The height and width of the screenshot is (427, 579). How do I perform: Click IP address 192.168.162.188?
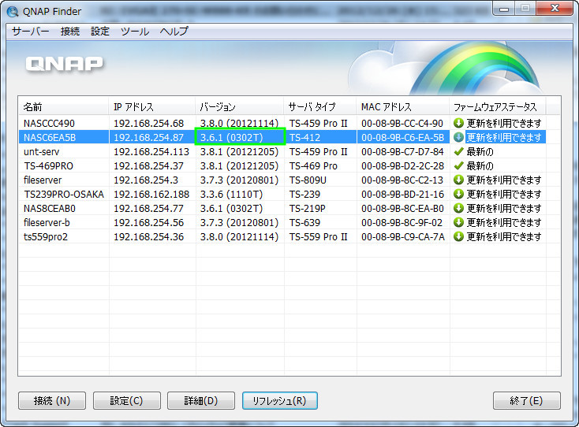[151, 195]
